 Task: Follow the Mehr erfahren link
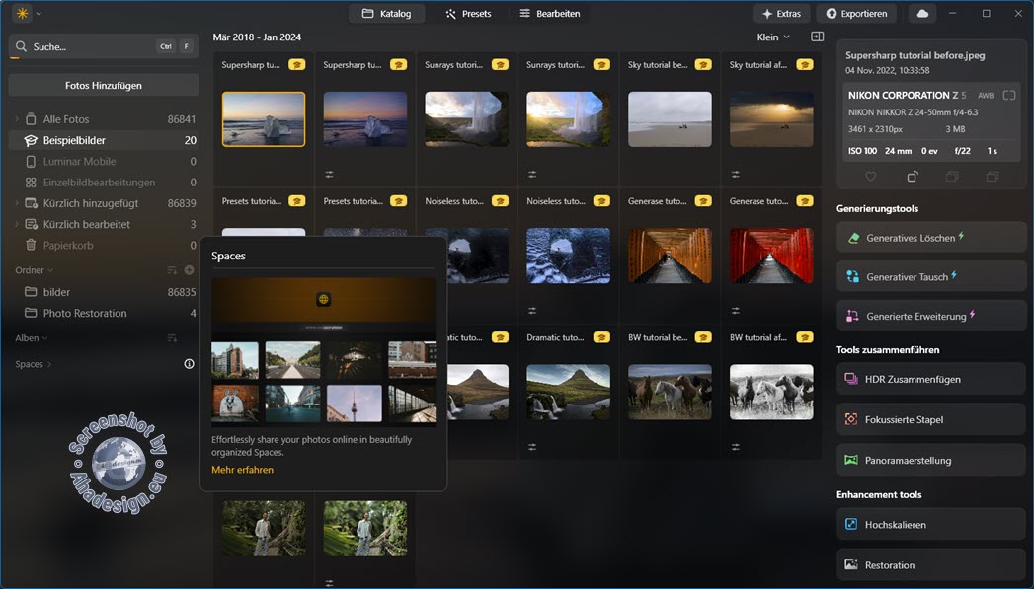coord(242,470)
